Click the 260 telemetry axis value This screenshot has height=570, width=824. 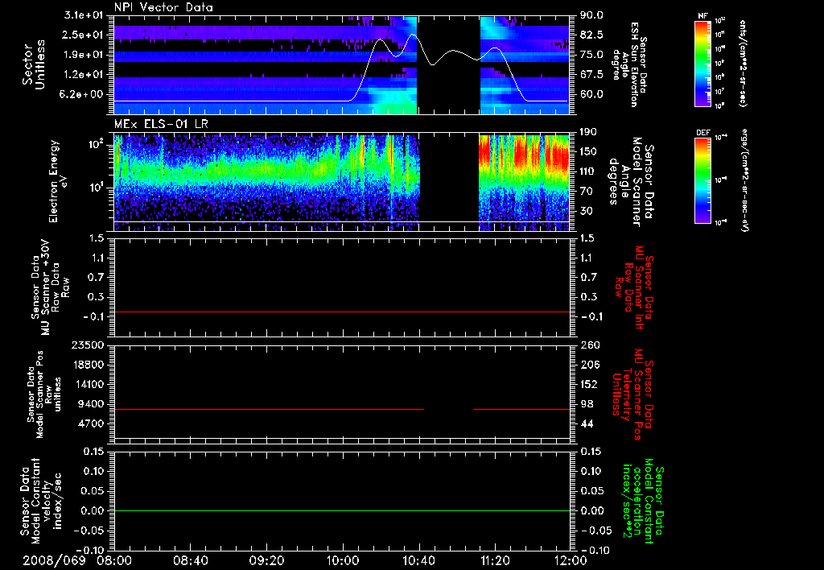[589, 345]
